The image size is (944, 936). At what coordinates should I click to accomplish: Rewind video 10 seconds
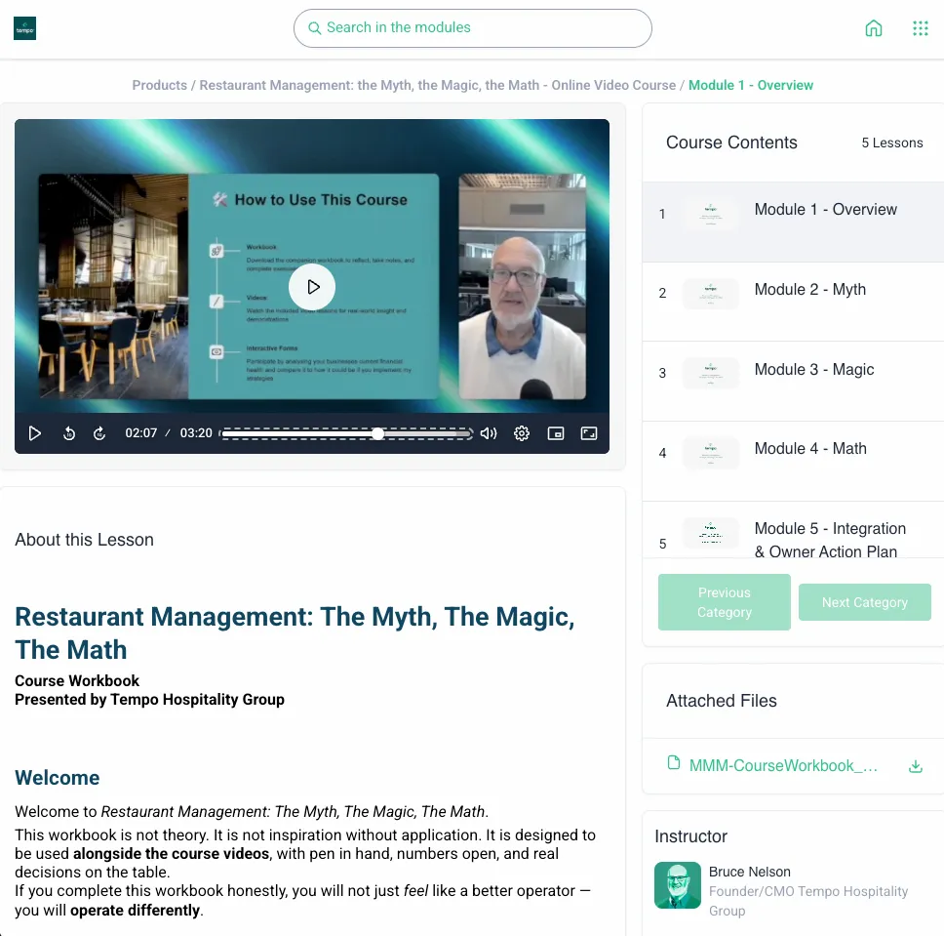point(69,433)
